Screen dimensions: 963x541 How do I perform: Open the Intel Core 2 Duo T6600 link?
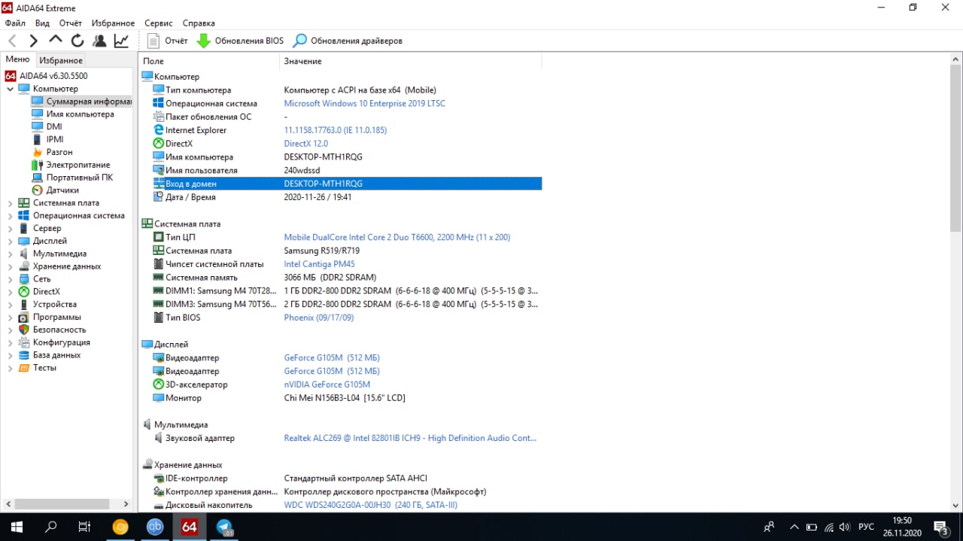[x=396, y=237]
